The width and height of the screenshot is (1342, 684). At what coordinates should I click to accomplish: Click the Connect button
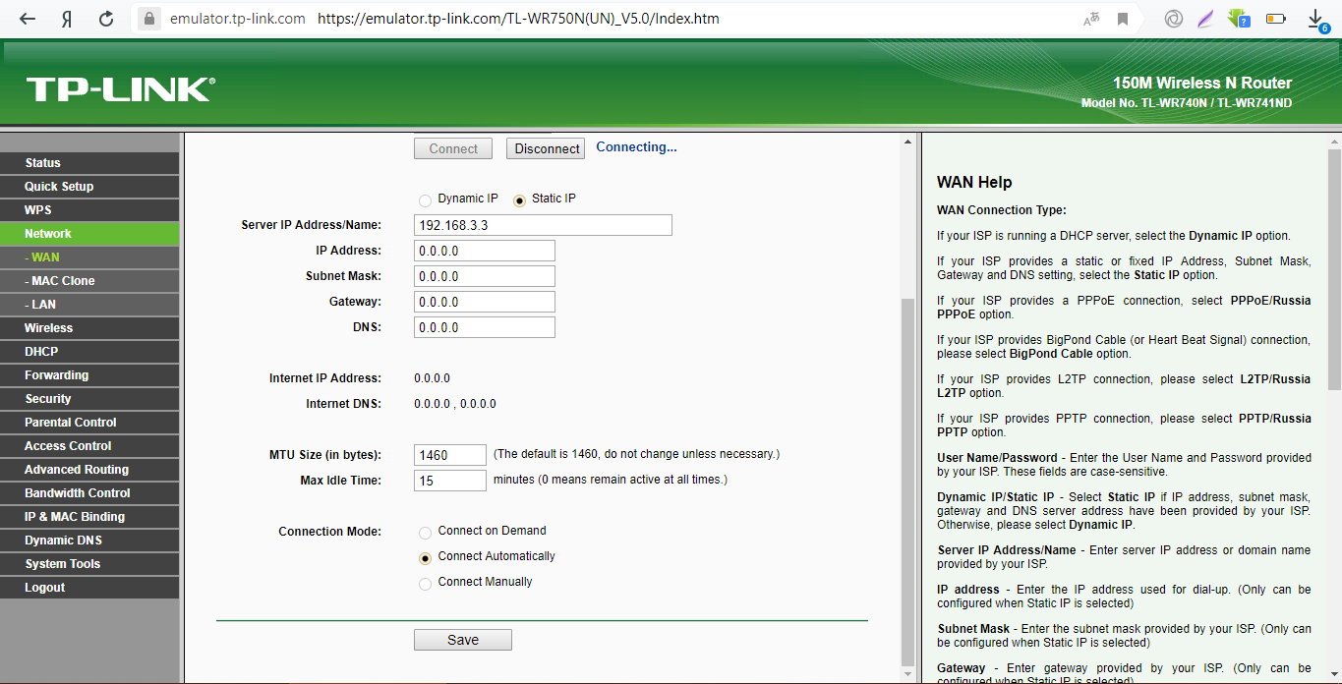pyautogui.click(x=453, y=148)
